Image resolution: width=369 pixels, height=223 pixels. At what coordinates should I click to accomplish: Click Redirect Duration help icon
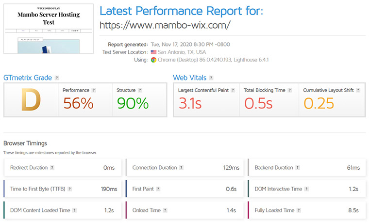[x=52, y=168]
